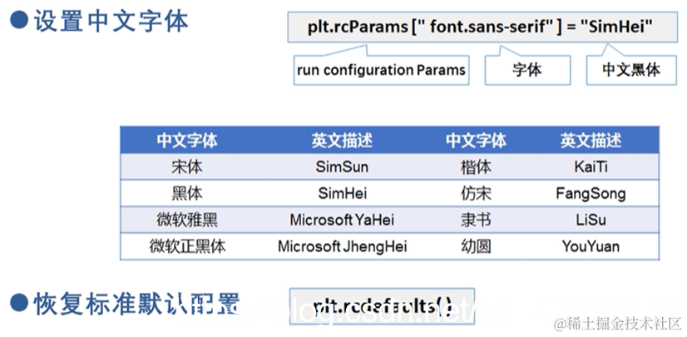Viewport: 687px width, 337px height.
Task: Select the 隶书 table cell
Action: click(x=477, y=220)
